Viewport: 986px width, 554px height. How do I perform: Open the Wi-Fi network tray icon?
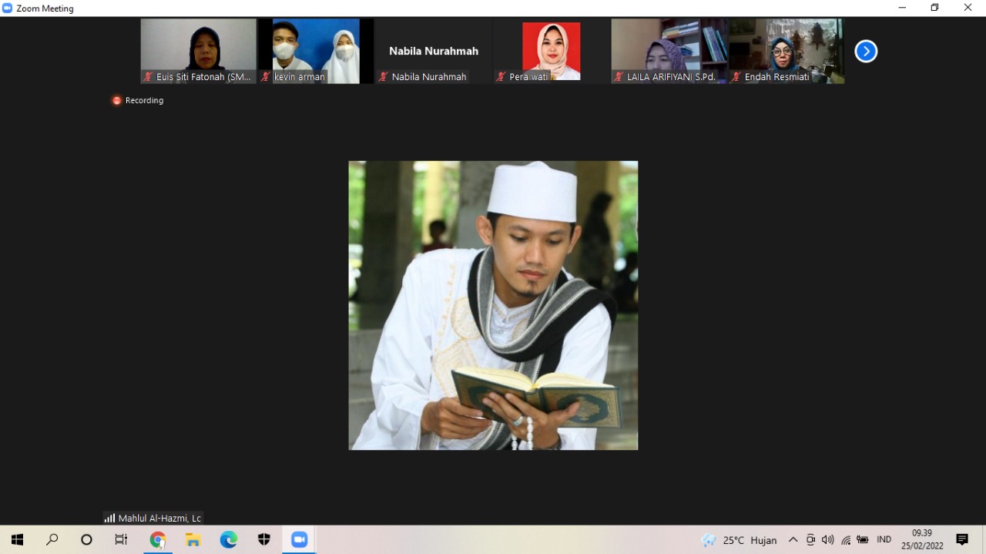[x=846, y=540]
